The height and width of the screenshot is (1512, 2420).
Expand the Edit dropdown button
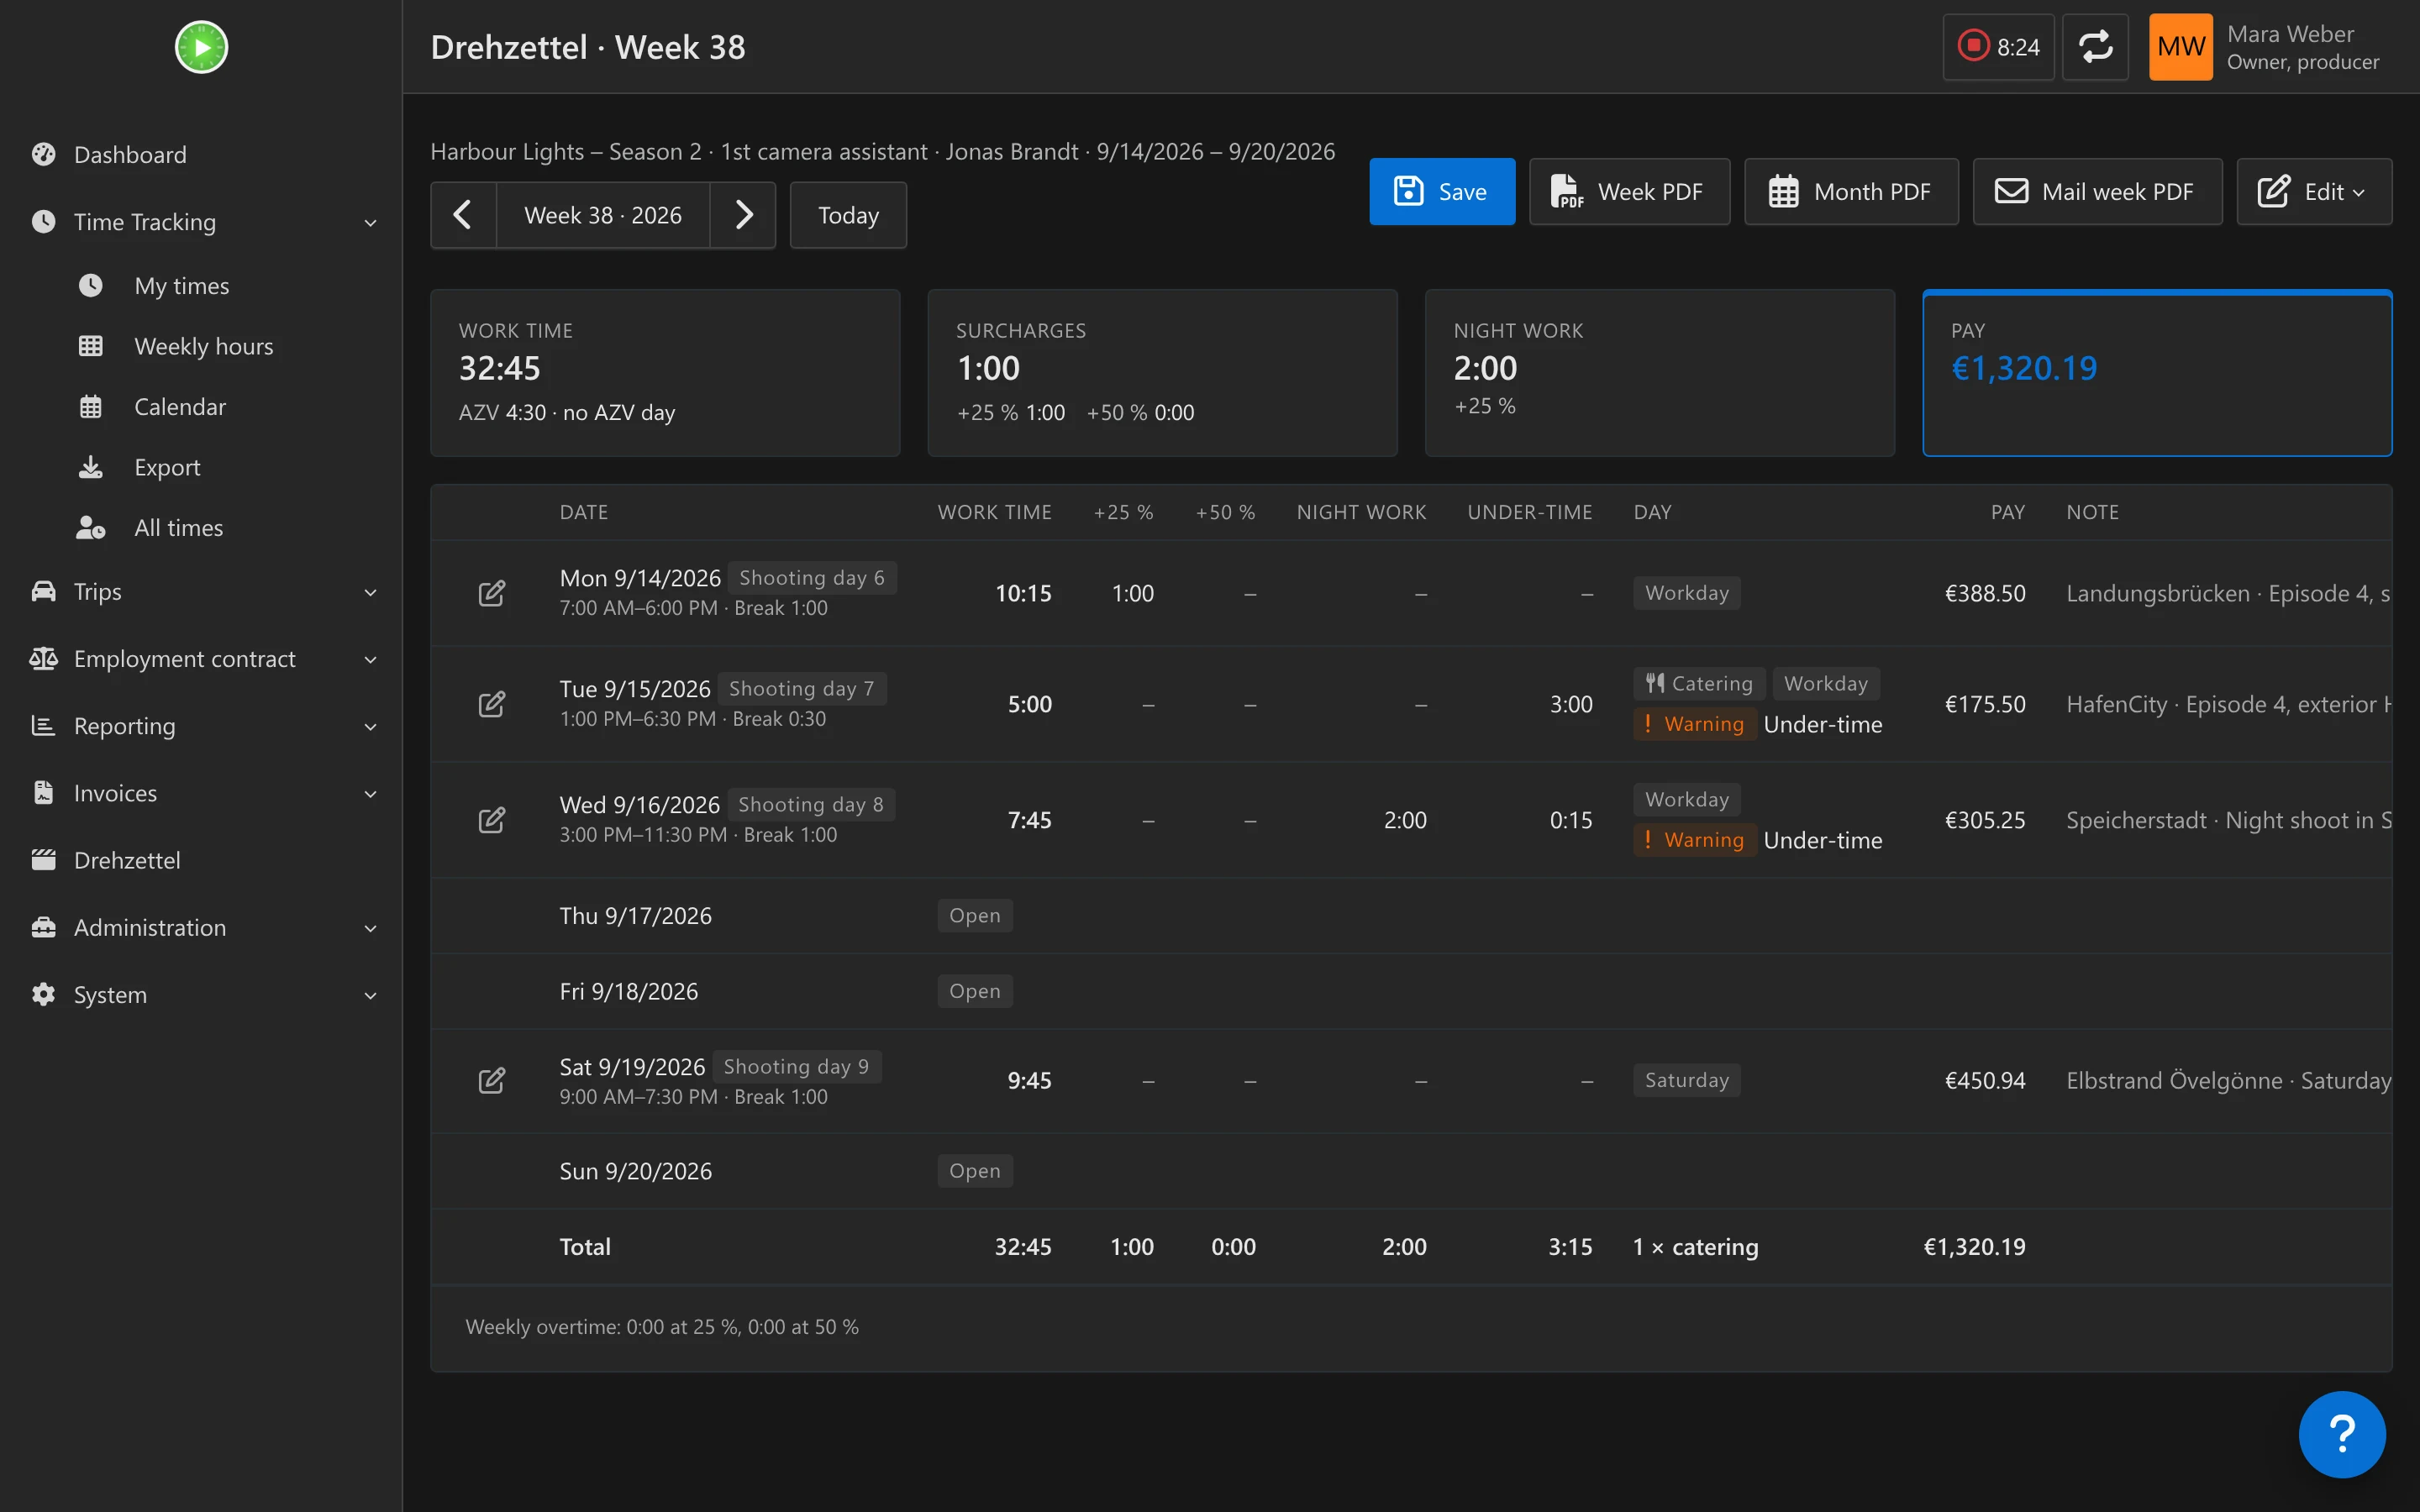tap(2314, 191)
